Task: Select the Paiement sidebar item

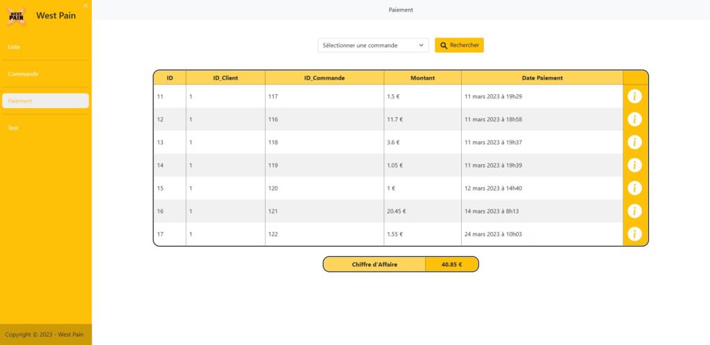Action: [45, 101]
